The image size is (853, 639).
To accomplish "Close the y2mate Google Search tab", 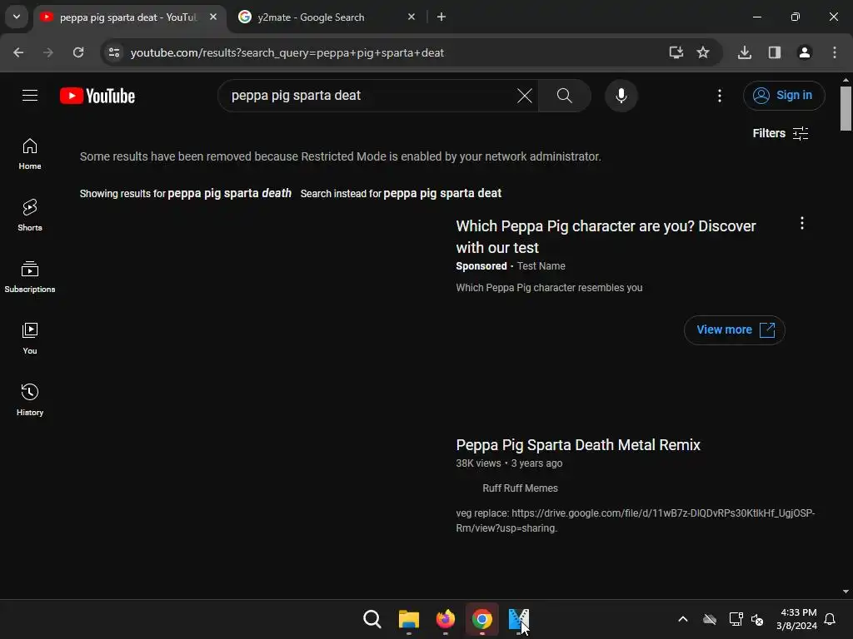I will coord(412,17).
